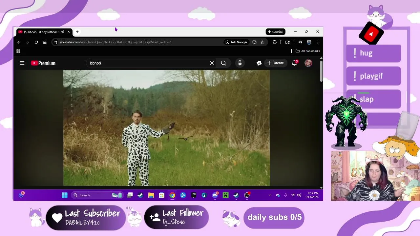The width and height of the screenshot is (420, 236).
Task: Open the Gemini button in Chrome
Action: click(x=275, y=32)
